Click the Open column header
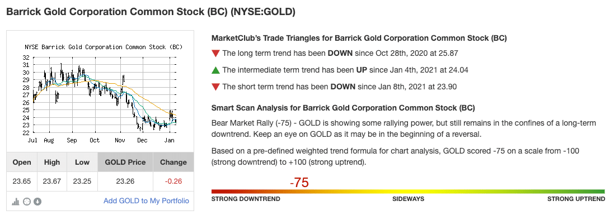Screen dimensions: 610x220 click(22, 162)
